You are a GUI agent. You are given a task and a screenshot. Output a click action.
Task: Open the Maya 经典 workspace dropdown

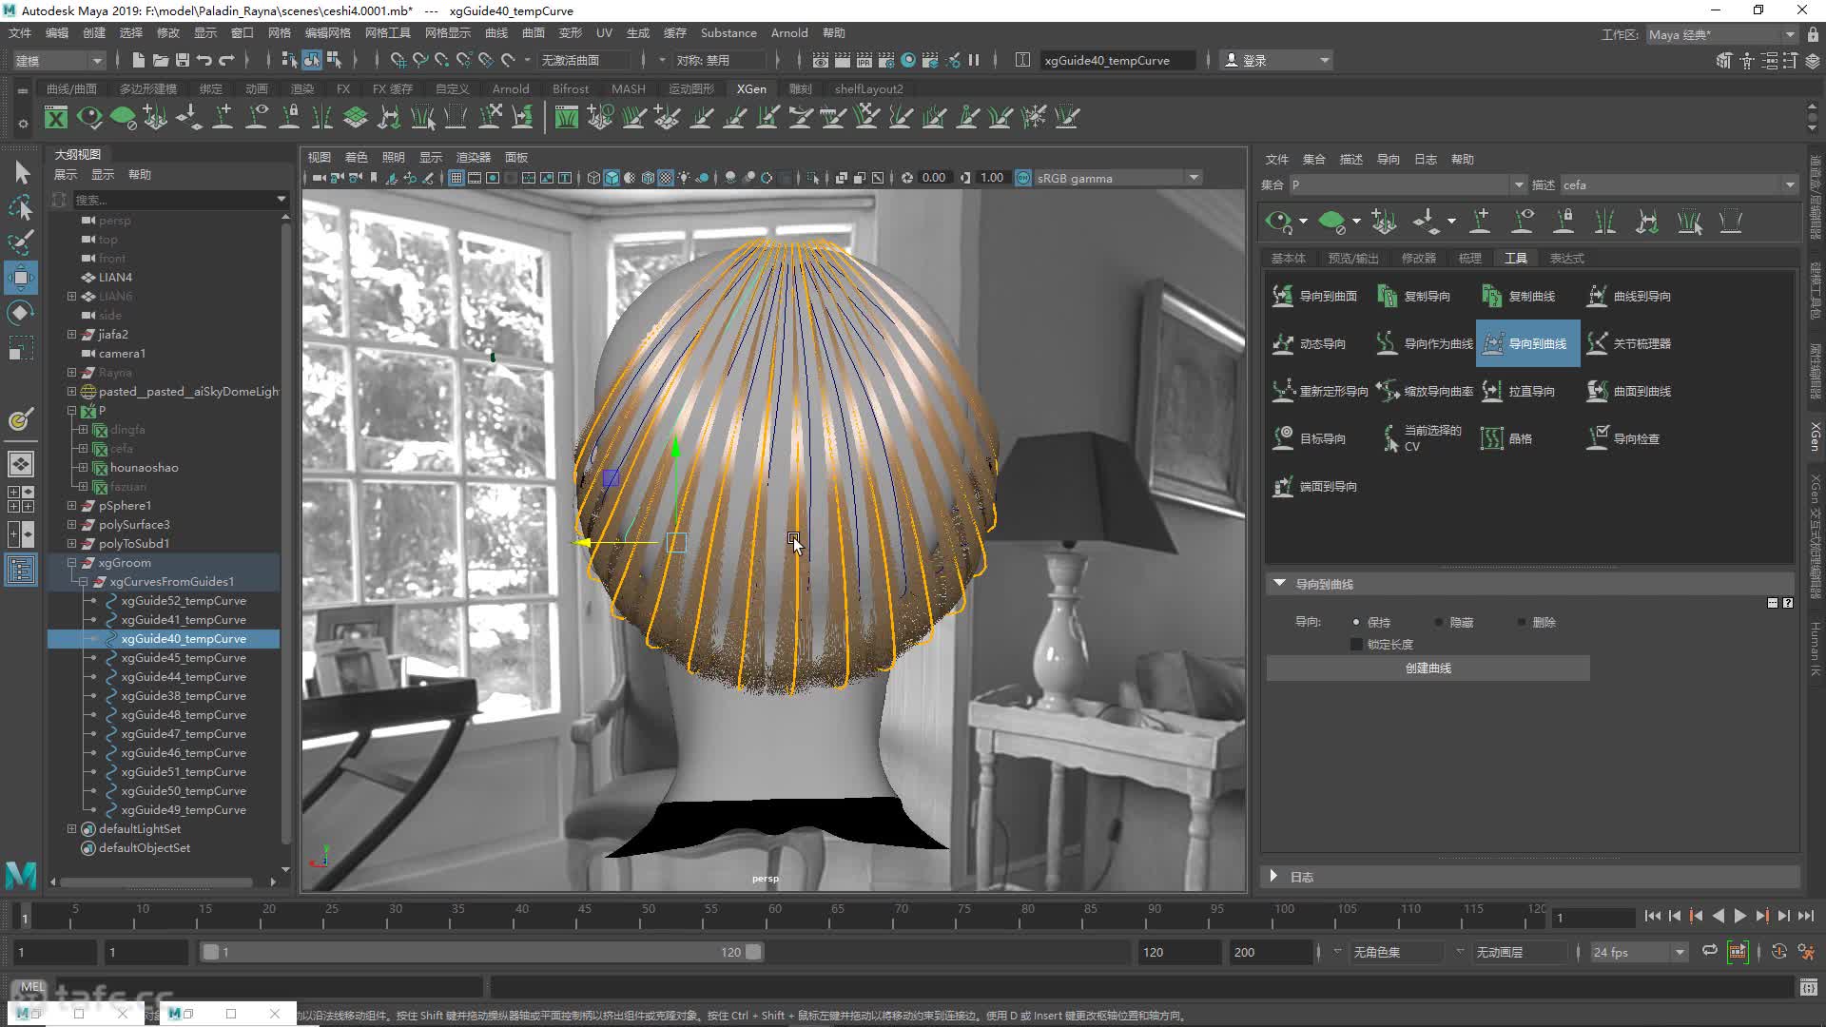click(x=1721, y=34)
